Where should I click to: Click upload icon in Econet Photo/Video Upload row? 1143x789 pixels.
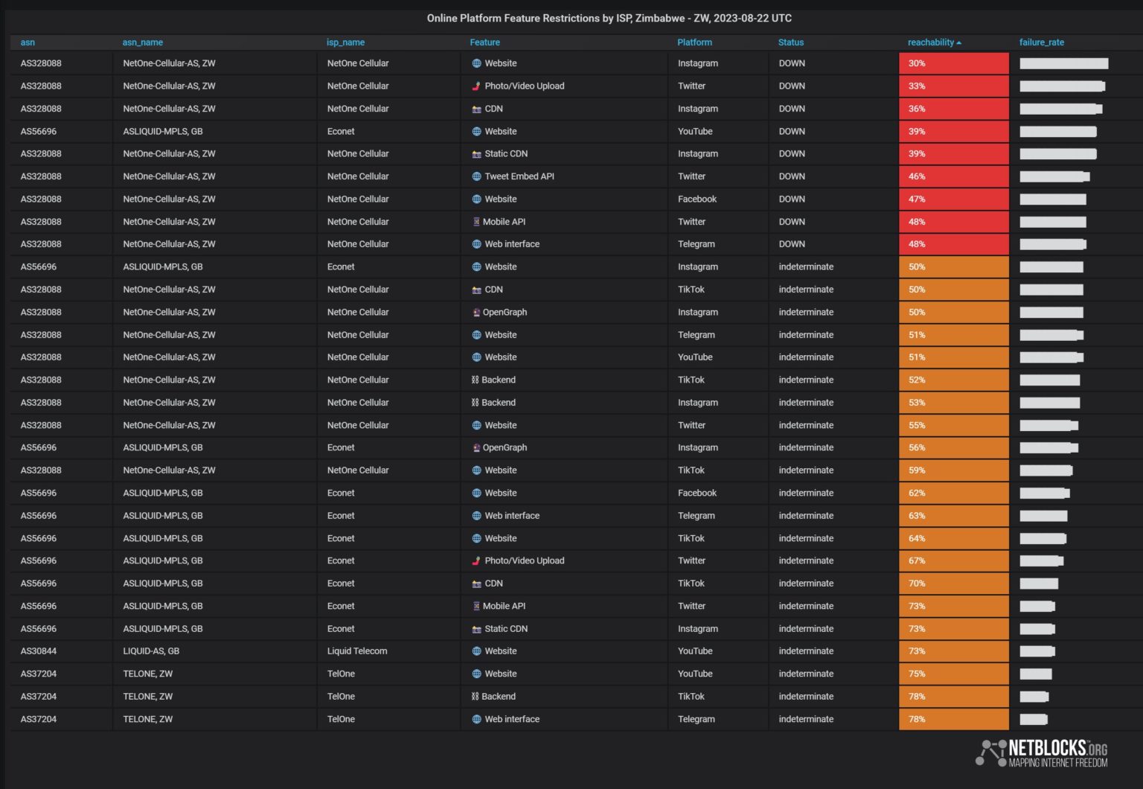point(476,561)
